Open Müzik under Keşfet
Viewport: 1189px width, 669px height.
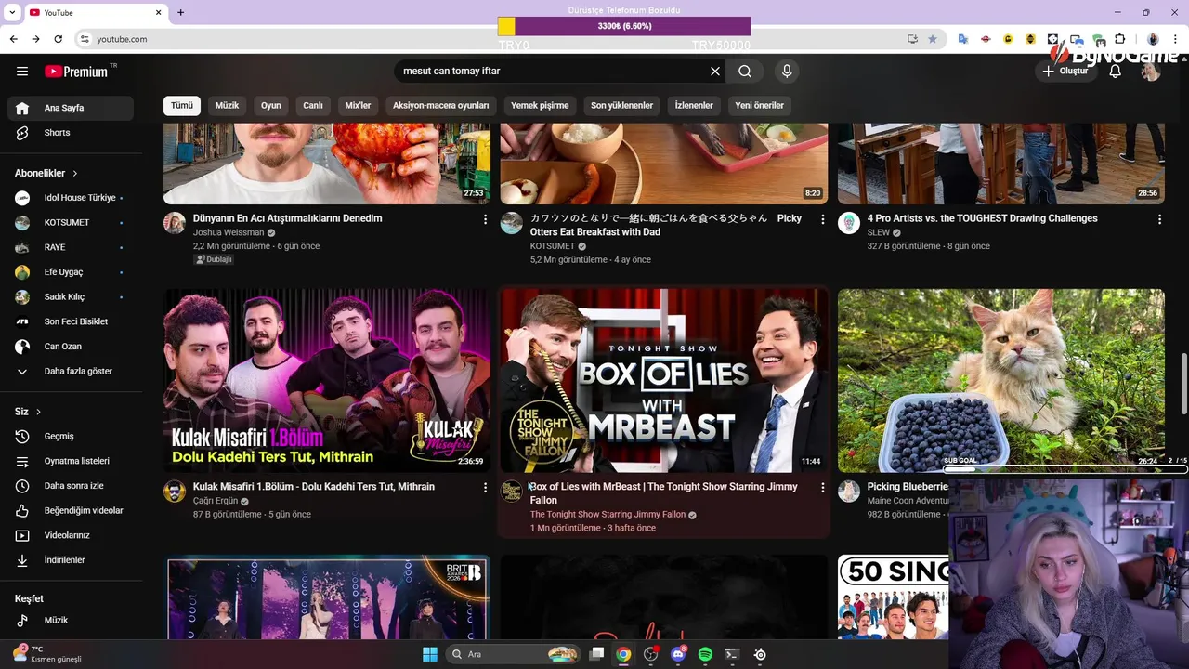71,621
